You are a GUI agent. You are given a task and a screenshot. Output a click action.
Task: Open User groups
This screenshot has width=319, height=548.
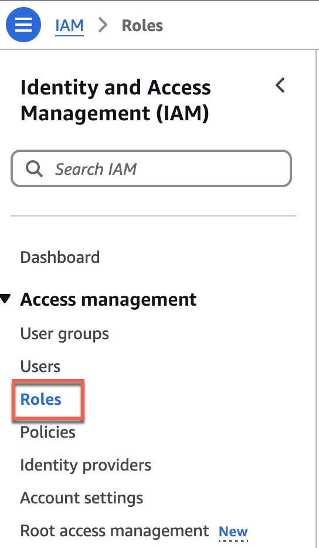(65, 334)
